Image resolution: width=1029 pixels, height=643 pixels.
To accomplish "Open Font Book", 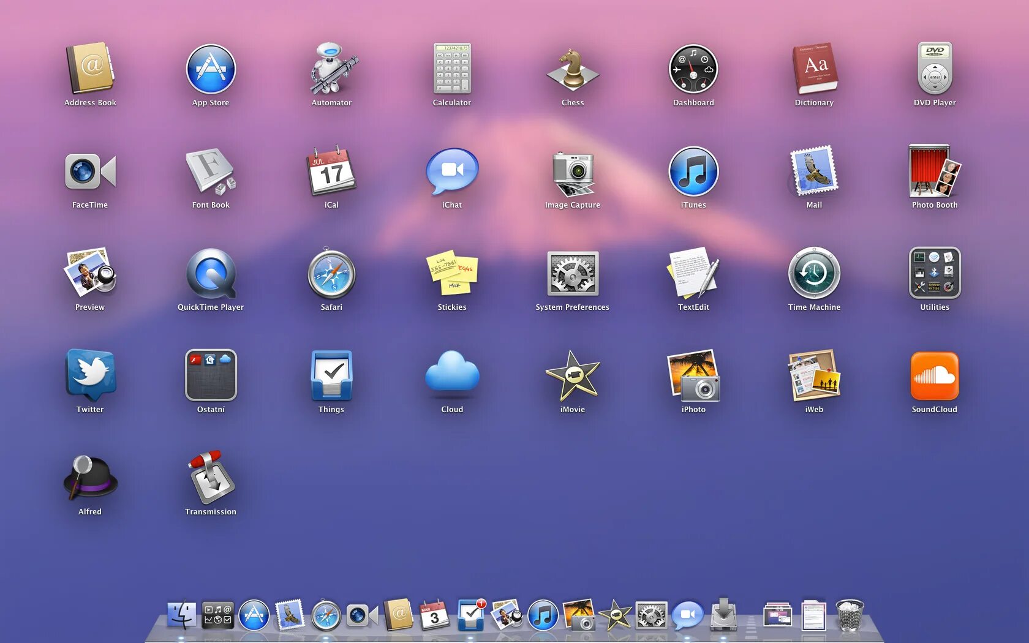I will pos(211,171).
